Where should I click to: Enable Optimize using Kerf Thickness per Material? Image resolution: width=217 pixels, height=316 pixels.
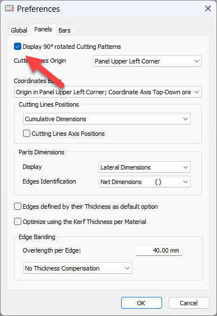[x=18, y=222]
